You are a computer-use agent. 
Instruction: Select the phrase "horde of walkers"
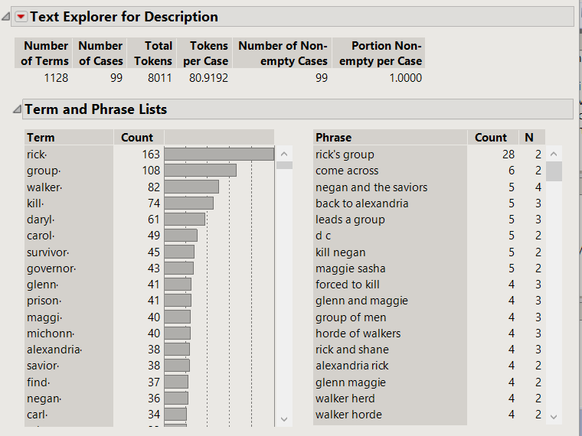coord(358,334)
